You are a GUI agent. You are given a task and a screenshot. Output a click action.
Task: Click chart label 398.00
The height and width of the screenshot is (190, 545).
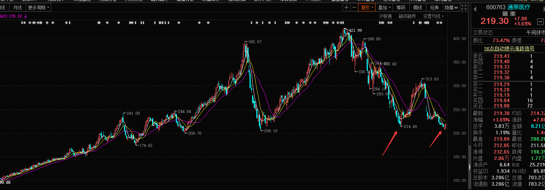374,39
